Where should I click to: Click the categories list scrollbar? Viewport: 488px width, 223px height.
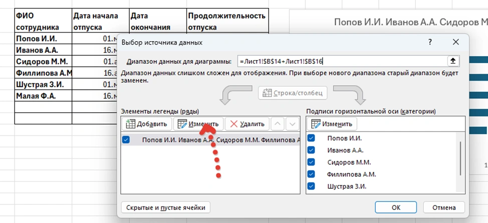click(460, 159)
